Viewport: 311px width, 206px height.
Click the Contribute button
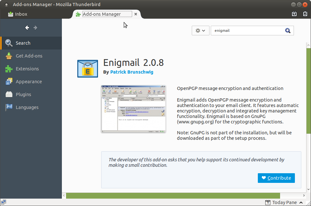[x=276, y=178]
